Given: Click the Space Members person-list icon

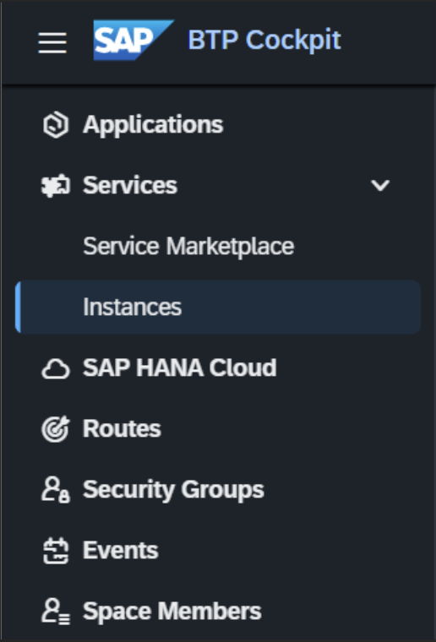Looking at the screenshot, I should [56, 612].
